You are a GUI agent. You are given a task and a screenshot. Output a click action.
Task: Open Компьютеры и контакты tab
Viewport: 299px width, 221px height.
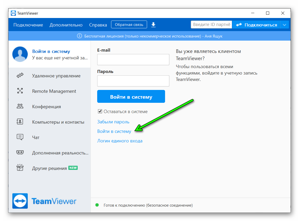(x=49, y=122)
